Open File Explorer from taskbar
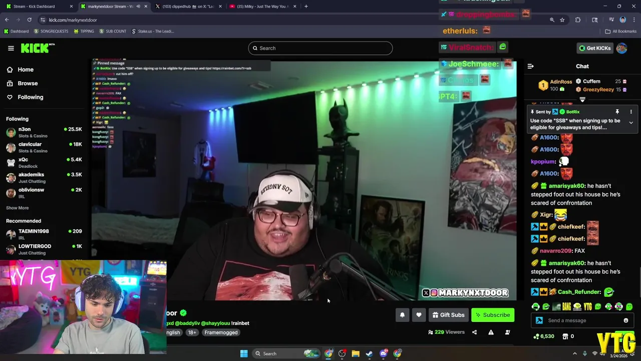 coord(356,353)
